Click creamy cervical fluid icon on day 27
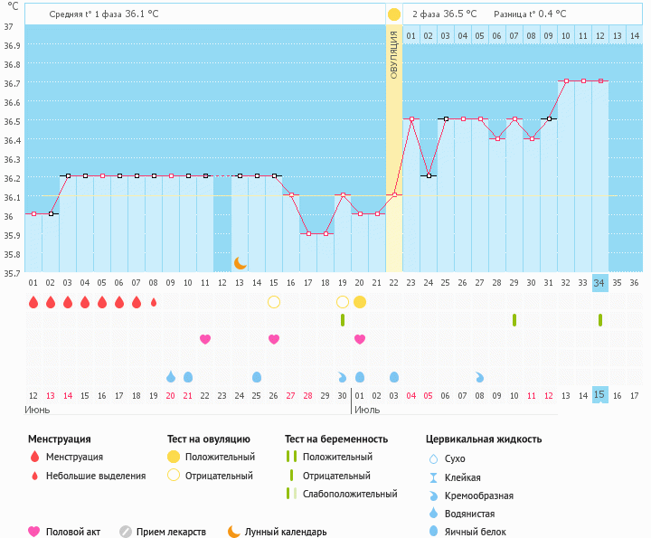The height and width of the screenshot is (538, 651). click(480, 377)
